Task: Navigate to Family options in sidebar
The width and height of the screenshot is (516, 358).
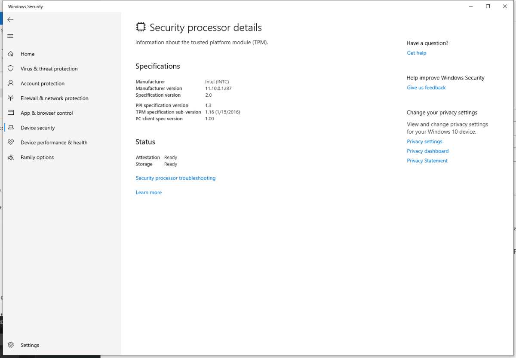Action: click(37, 157)
